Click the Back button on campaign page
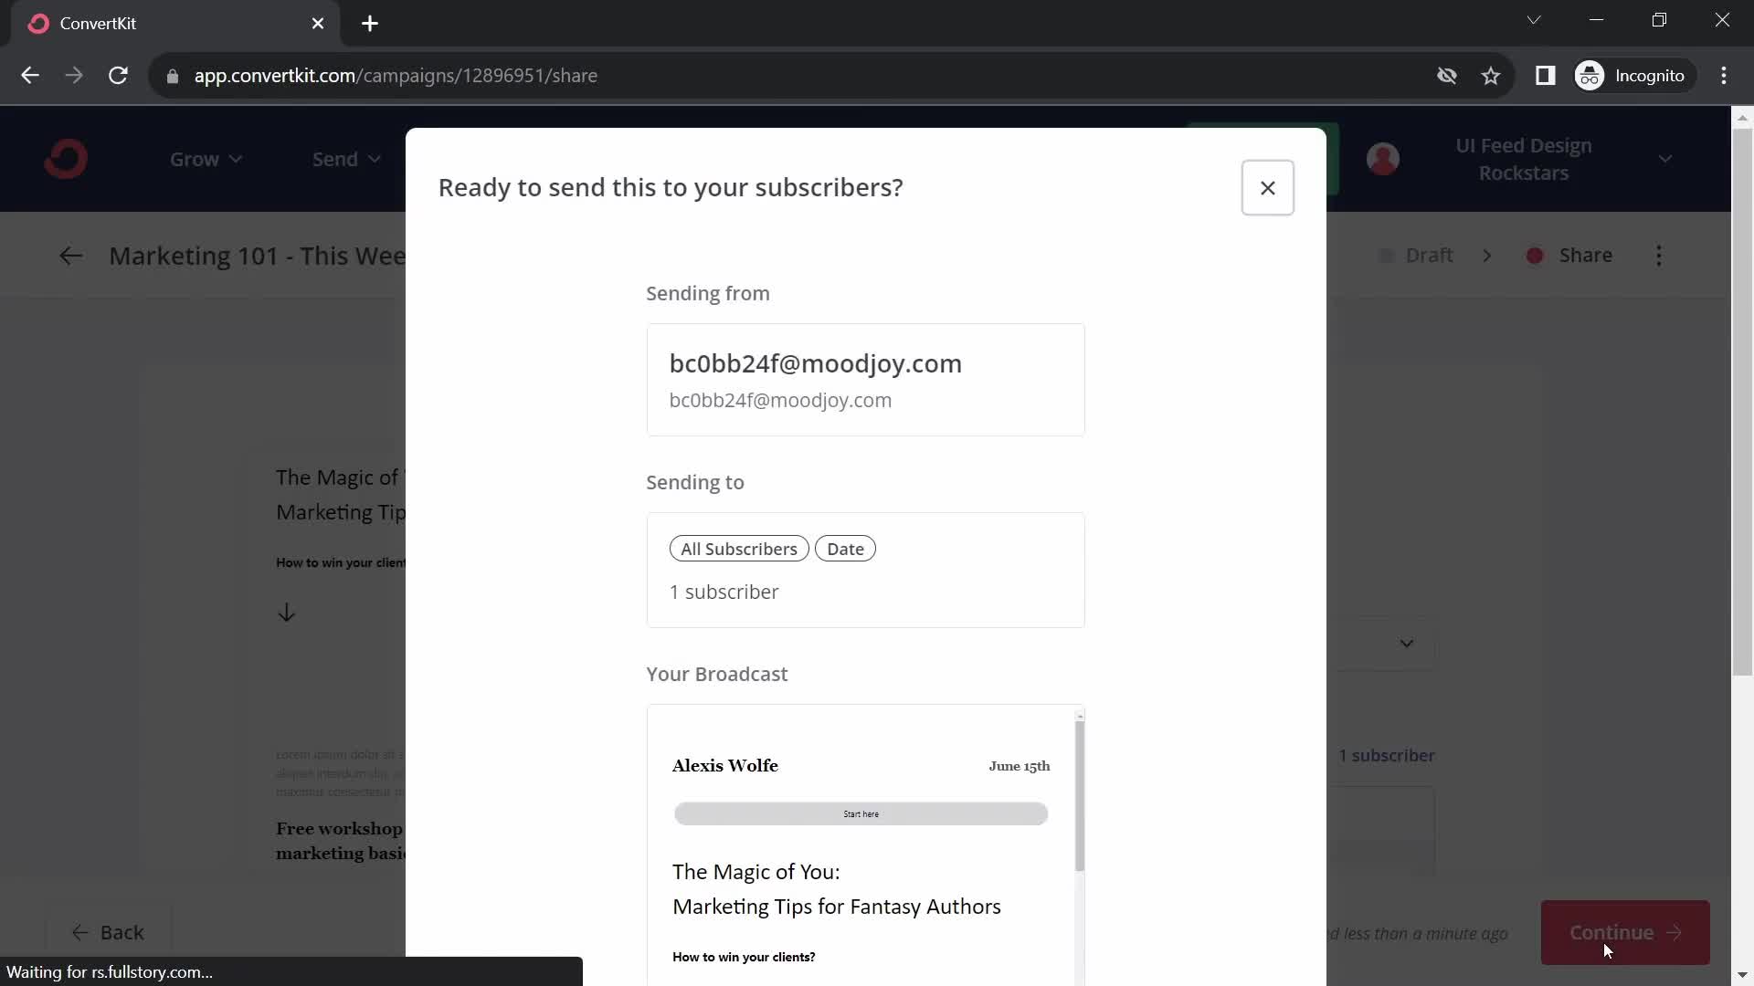The image size is (1754, 986). 110,932
